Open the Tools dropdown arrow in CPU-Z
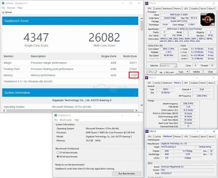This screenshot has width=218, height=178. [x=187, y=72]
